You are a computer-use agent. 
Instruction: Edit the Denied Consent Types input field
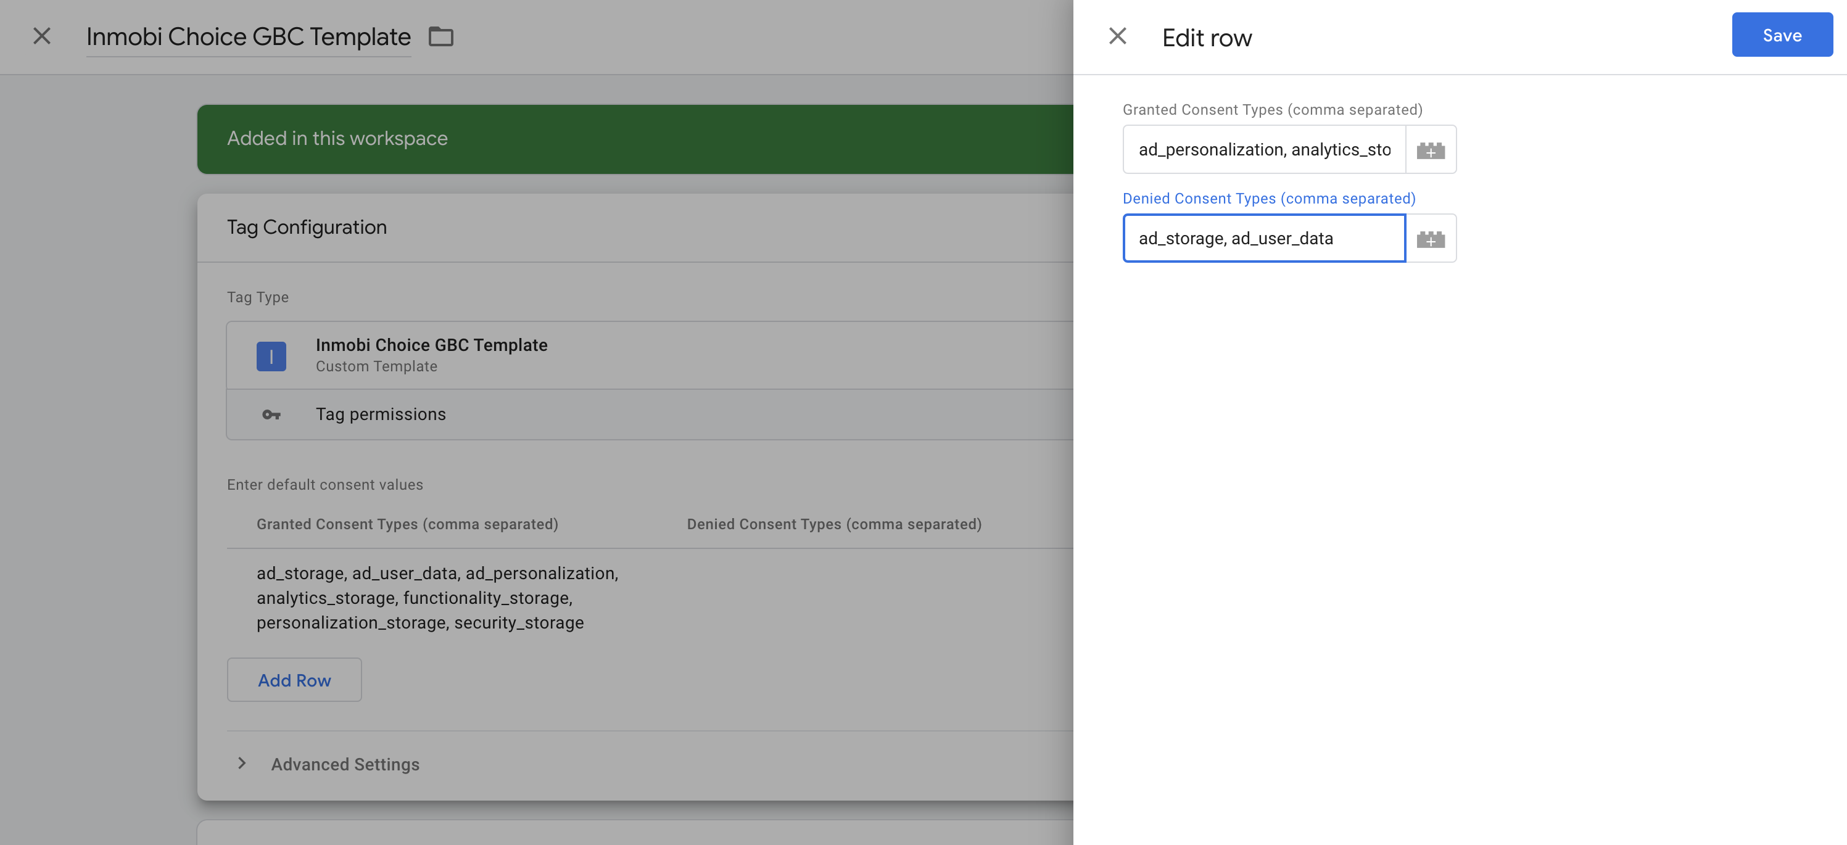tap(1264, 238)
